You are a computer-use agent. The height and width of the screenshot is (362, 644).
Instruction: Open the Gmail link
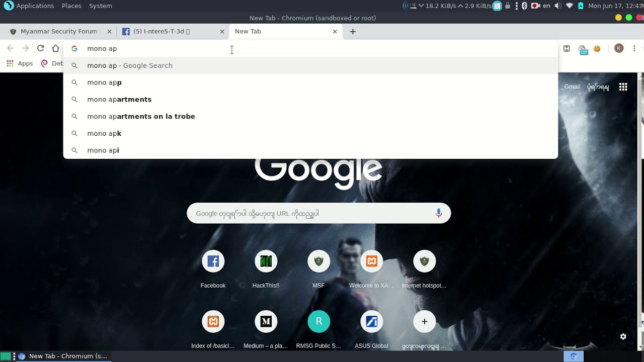tap(572, 86)
